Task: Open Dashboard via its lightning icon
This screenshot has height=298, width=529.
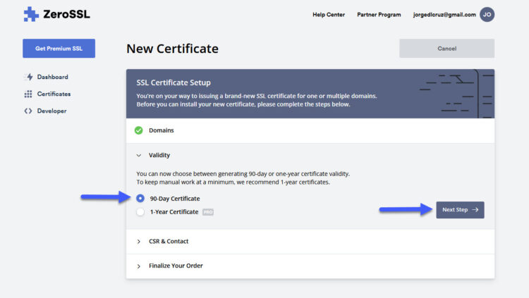Action: point(30,77)
